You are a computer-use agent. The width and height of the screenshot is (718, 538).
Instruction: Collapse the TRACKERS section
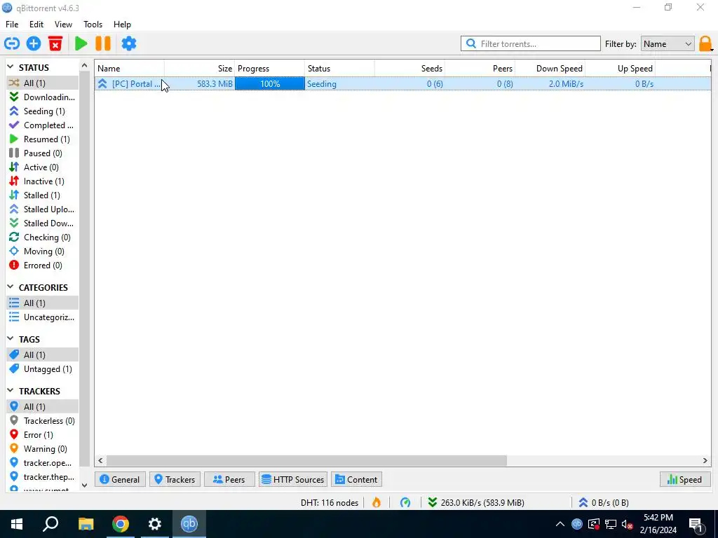click(x=11, y=391)
